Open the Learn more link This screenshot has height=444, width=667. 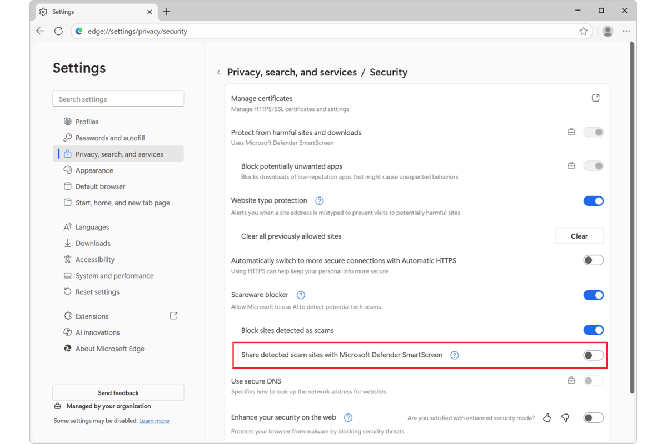tap(154, 421)
